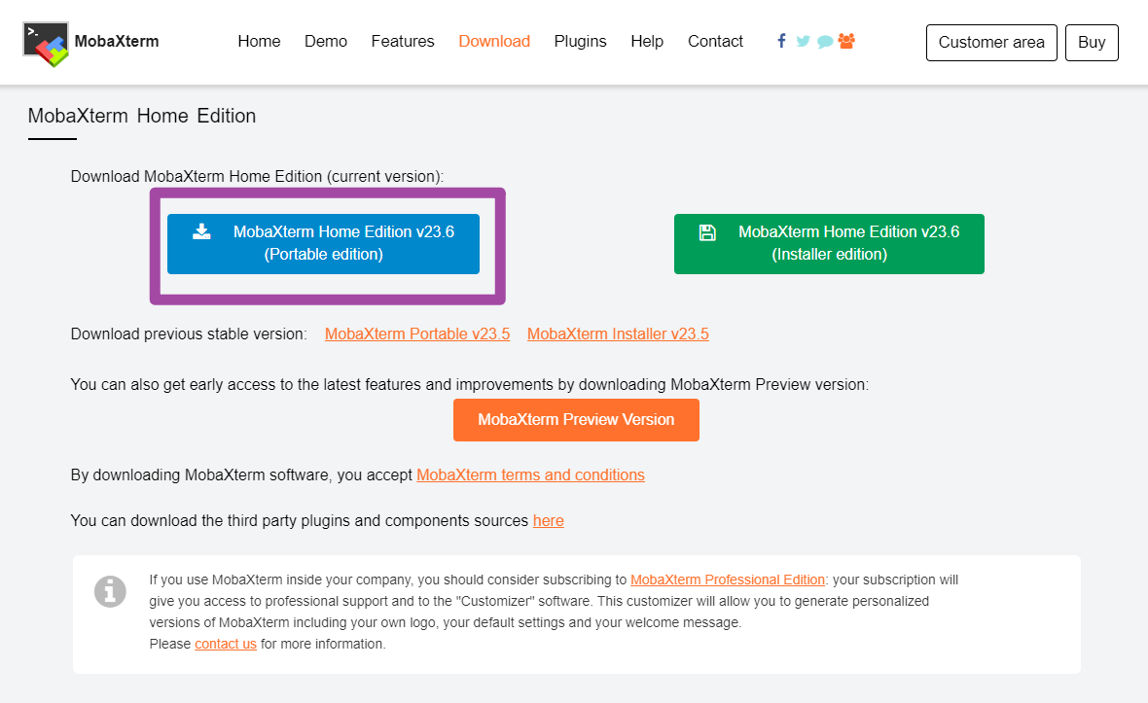Screen dimensions: 1148x703
Task: Click the MobaXterm Preview Version button
Action: (x=576, y=420)
